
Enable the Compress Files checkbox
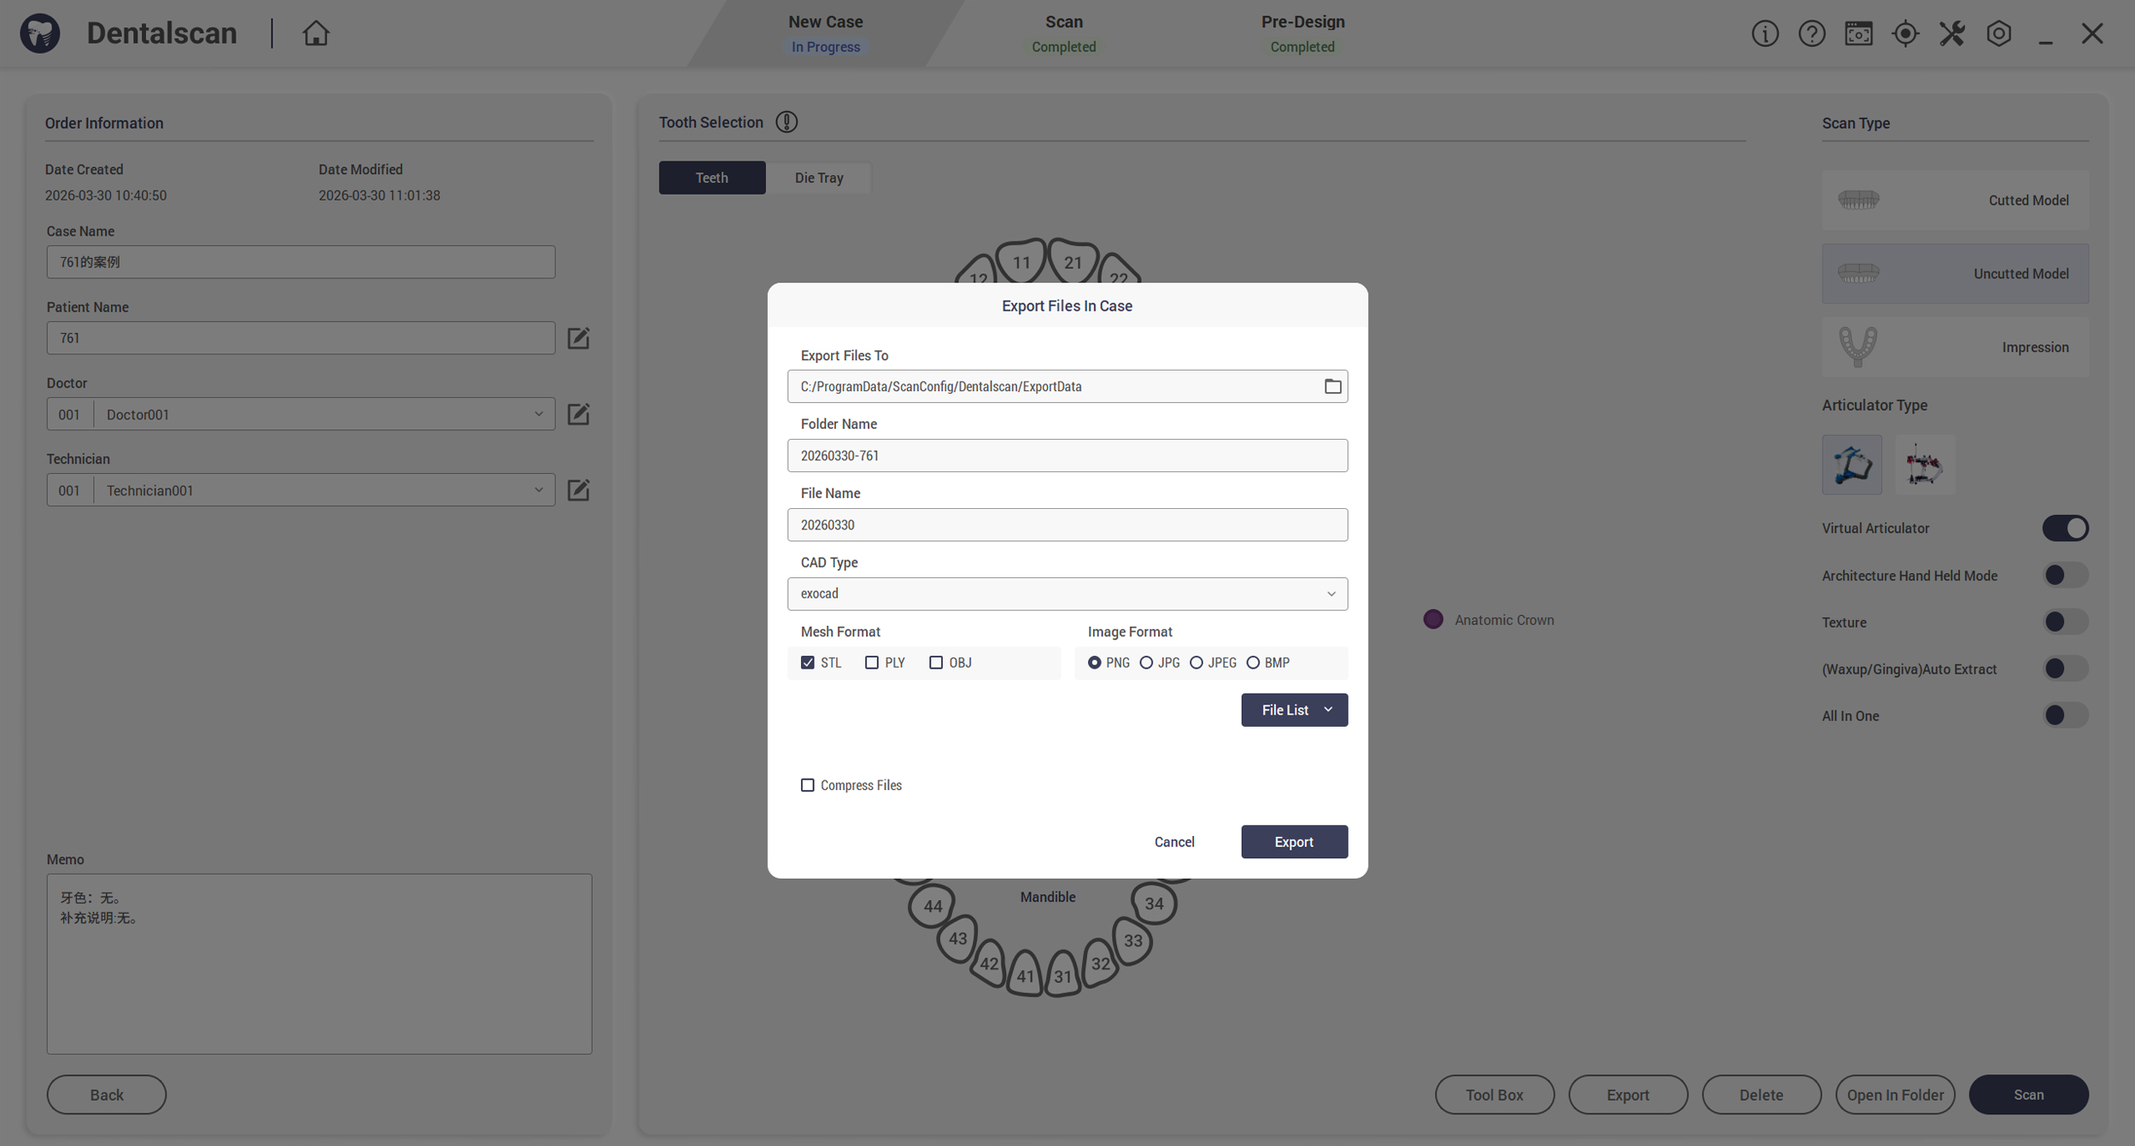click(807, 785)
